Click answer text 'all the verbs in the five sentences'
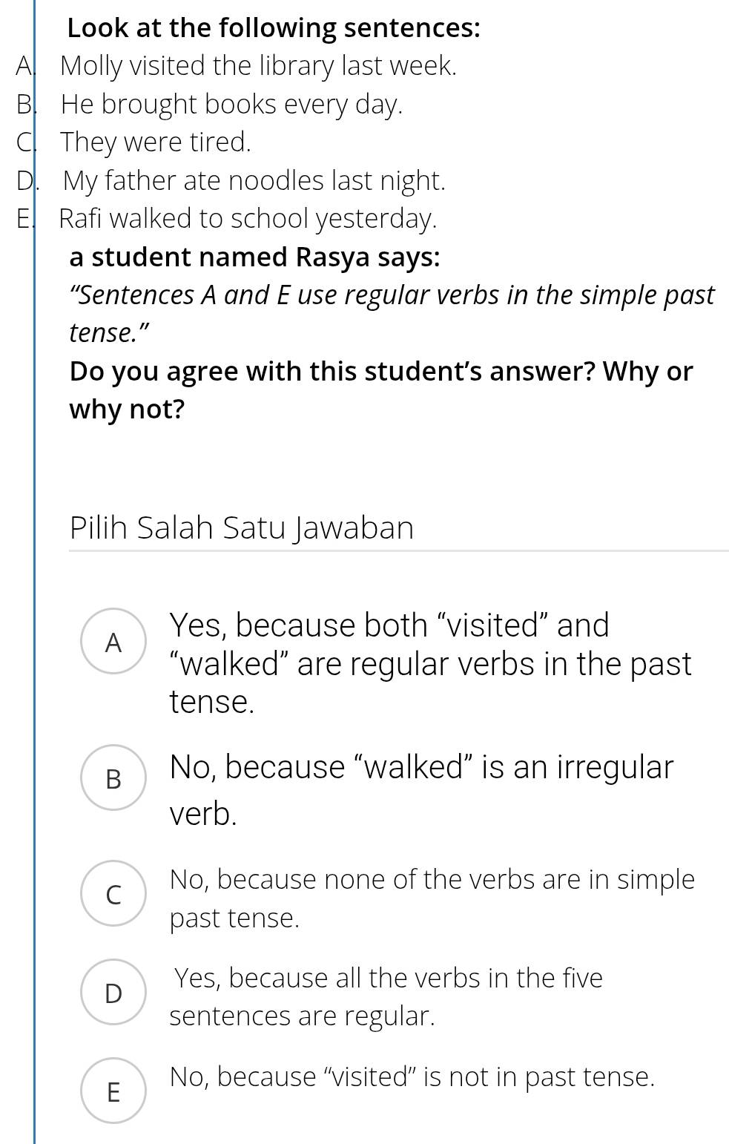Screen dimensions: 729x1144 pyautogui.click(x=386, y=996)
